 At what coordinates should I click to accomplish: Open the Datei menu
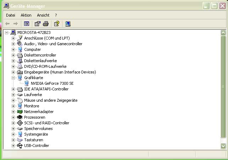tap(11, 15)
